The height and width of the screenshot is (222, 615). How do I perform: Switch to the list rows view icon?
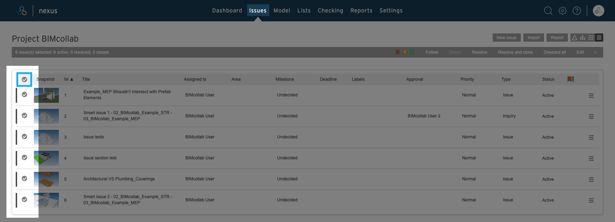(x=599, y=38)
